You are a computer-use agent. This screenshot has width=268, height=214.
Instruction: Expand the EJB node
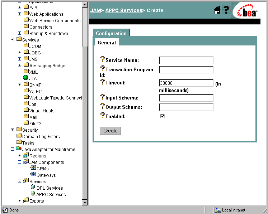tap(19, 7)
